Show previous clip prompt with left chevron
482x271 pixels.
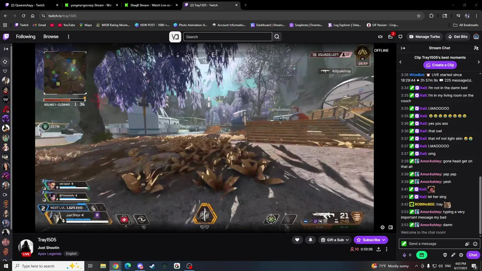click(400, 62)
